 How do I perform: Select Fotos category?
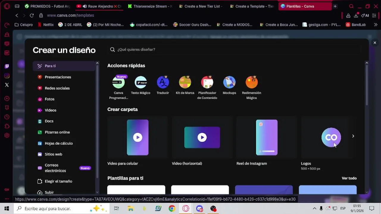click(64, 99)
